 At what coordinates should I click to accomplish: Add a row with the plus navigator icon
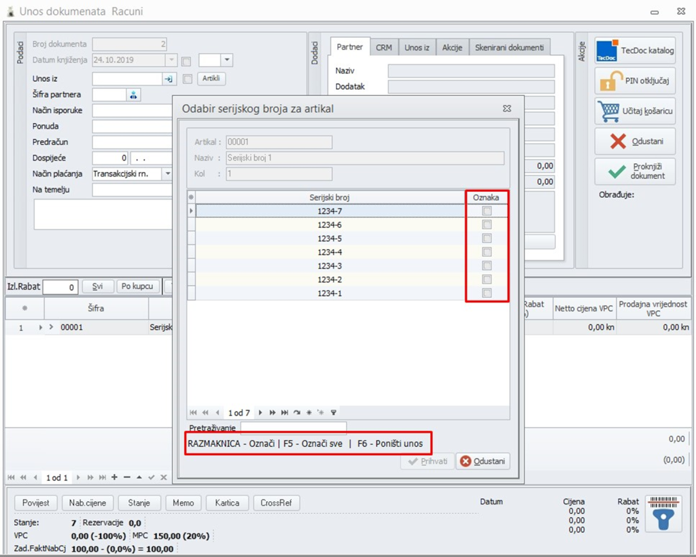point(114,477)
